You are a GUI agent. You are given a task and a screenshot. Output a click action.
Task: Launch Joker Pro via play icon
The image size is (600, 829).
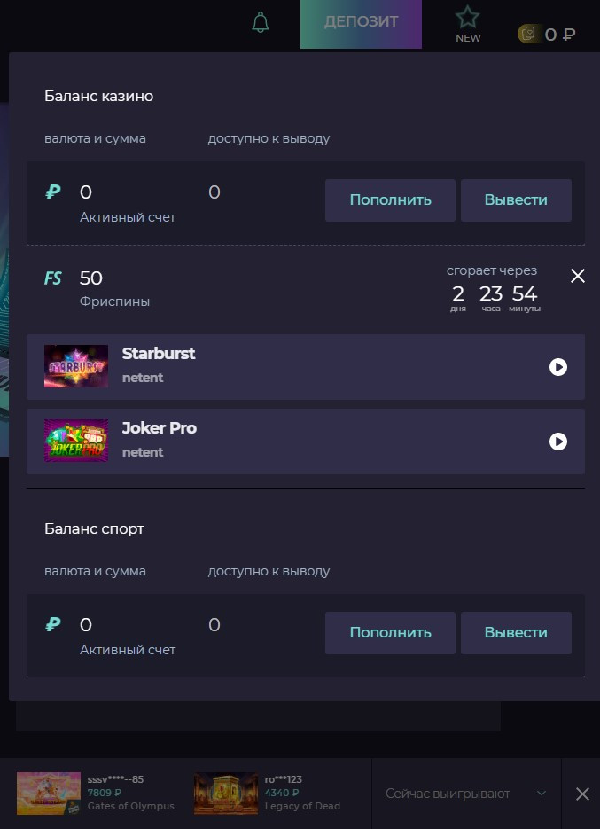click(x=558, y=442)
